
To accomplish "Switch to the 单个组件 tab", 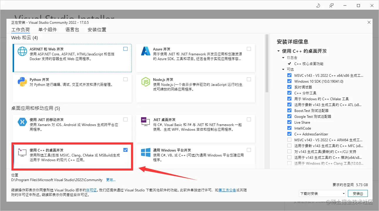I will click(48, 30).
